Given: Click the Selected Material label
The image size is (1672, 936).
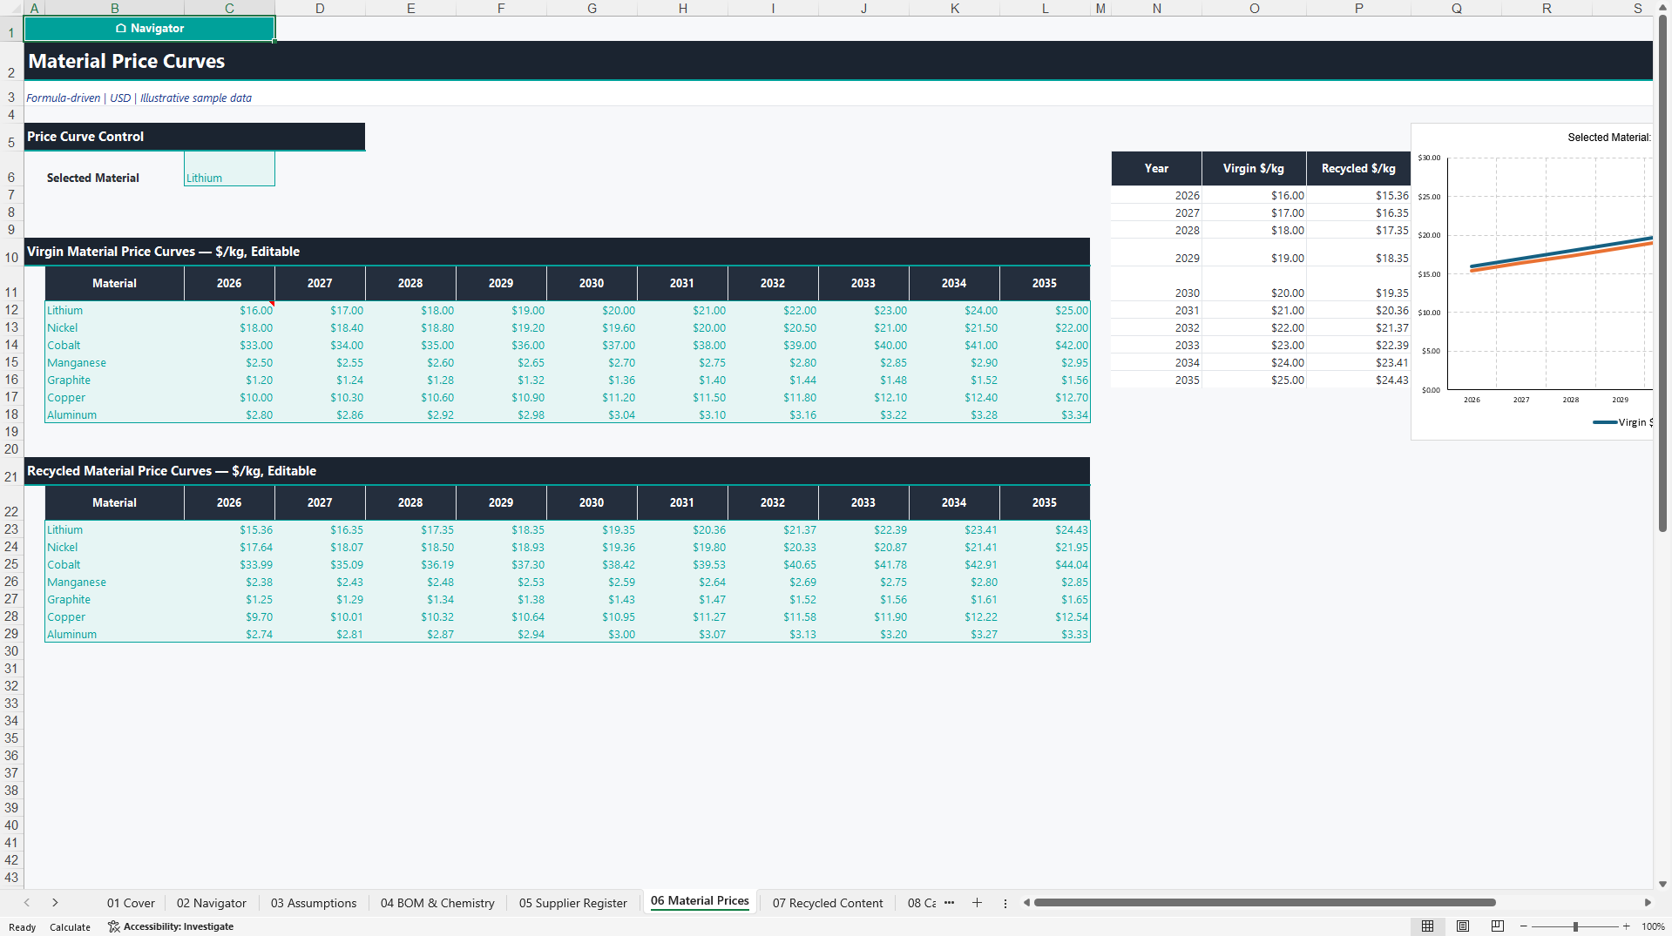Looking at the screenshot, I should (92, 178).
